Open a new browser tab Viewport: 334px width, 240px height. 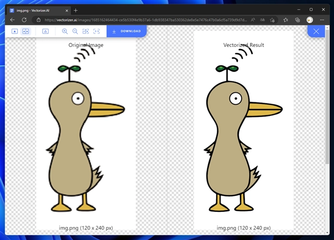[76, 9]
